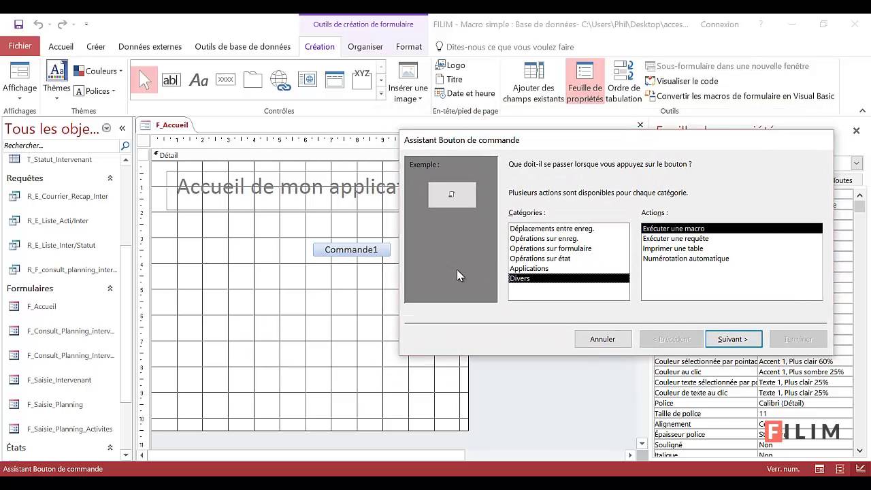Click the Titre tool
871x490 pixels.
coord(449,80)
